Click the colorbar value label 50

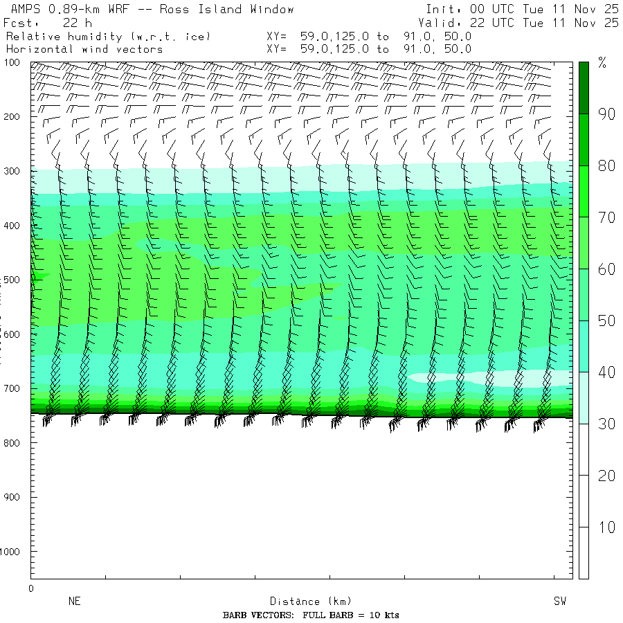pyautogui.click(x=606, y=321)
